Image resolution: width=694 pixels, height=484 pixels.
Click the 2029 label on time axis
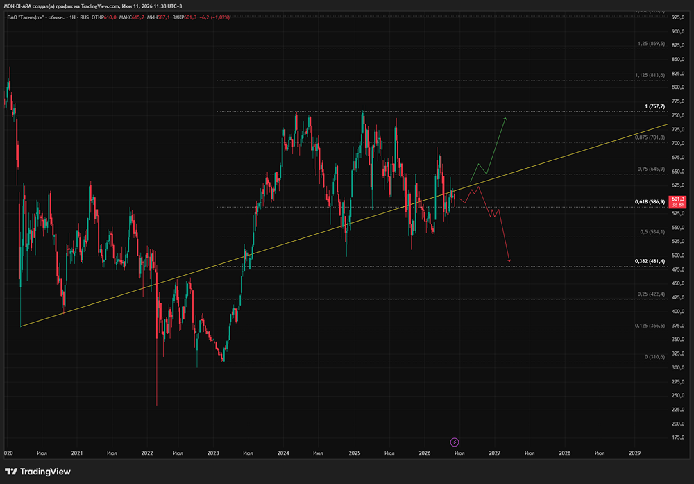pos(635,453)
